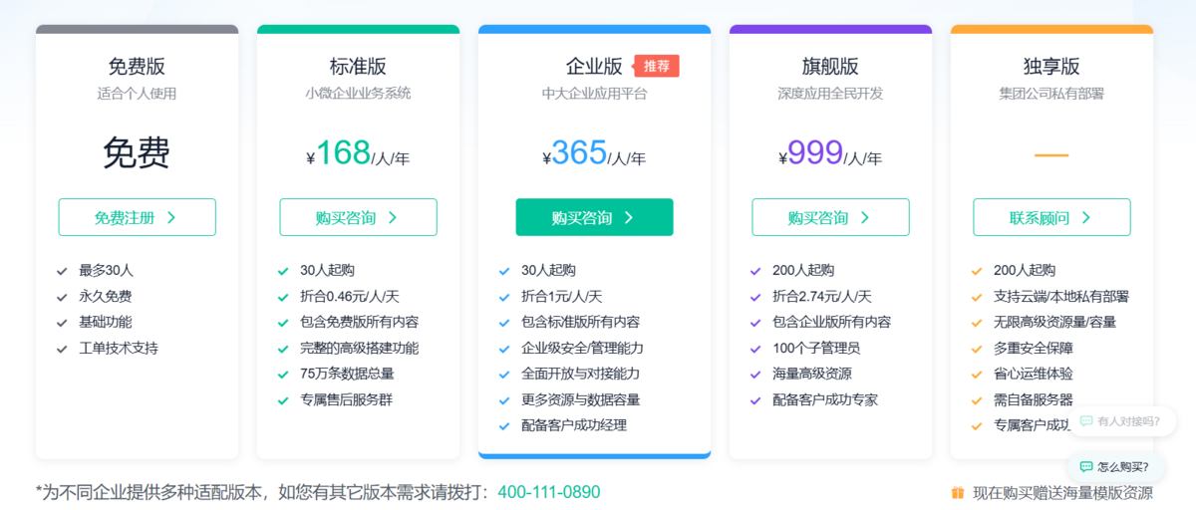The image size is (1196, 510).
Task: Click the chat icon next to 有人对接吗?
Action: point(1085,421)
